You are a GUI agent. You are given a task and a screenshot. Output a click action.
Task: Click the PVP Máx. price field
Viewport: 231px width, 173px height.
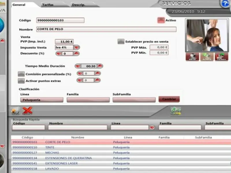pyautogui.click(x=159, y=47)
